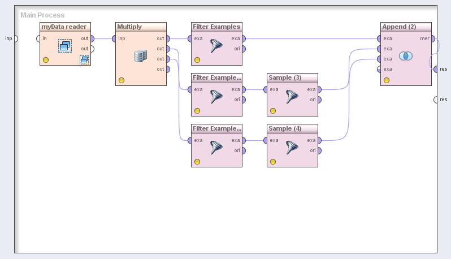Select the Append (2) operator title

[x=406, y=27]
